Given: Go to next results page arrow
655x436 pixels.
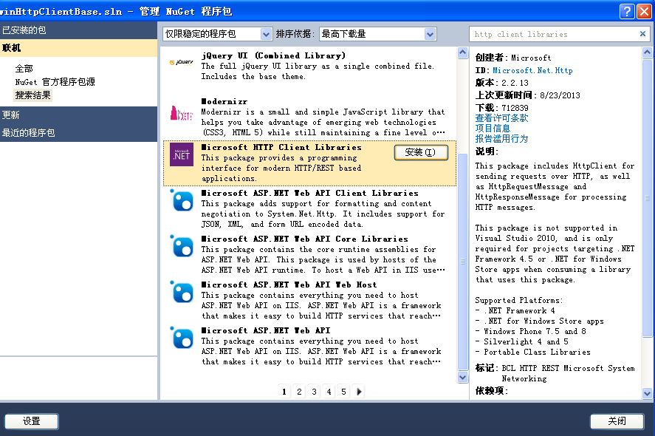Looking at the screenshot, I should coord(359,392).
